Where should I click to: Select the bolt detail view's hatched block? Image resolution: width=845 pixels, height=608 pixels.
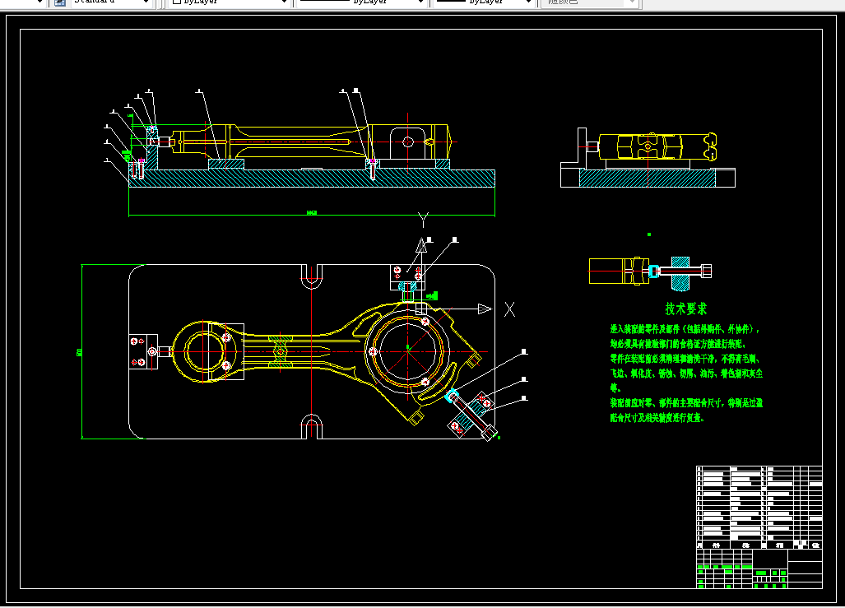point(680,273)
